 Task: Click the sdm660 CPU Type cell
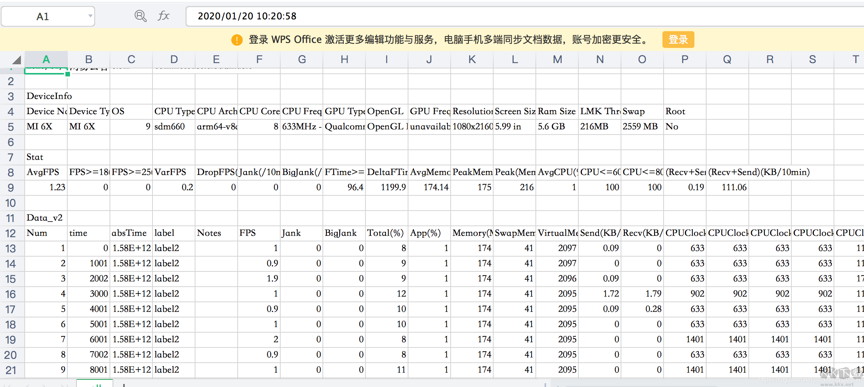(x=174, y=127)
